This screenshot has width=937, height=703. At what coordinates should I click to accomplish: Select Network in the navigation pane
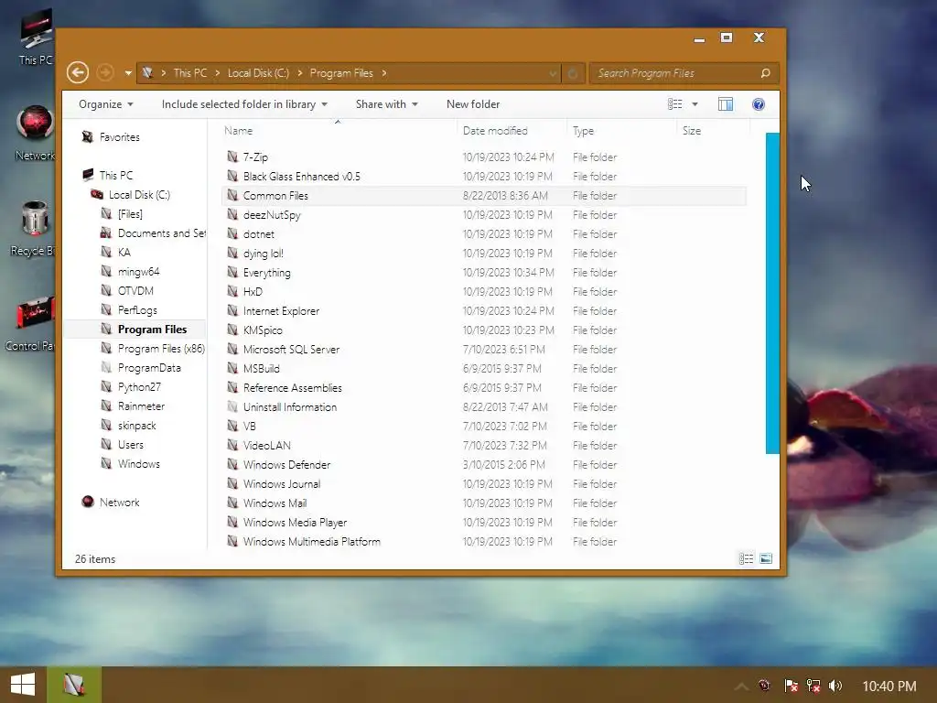coord(120,503)
